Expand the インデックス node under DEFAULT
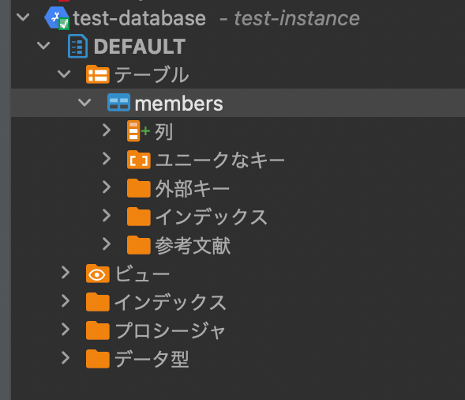465x400 pixels. pos(66,301)
